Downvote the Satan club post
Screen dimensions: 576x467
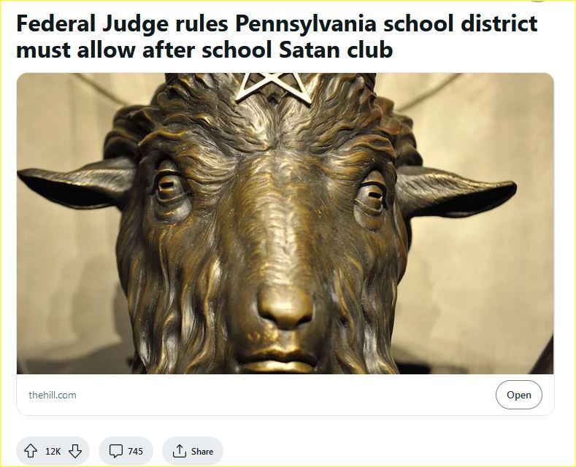coord(75,451)
